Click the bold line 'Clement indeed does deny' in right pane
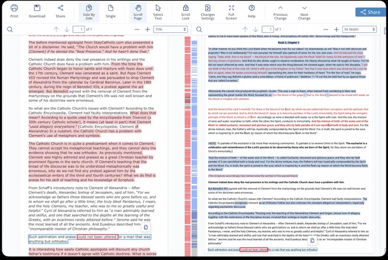 (x=276, y=182)
